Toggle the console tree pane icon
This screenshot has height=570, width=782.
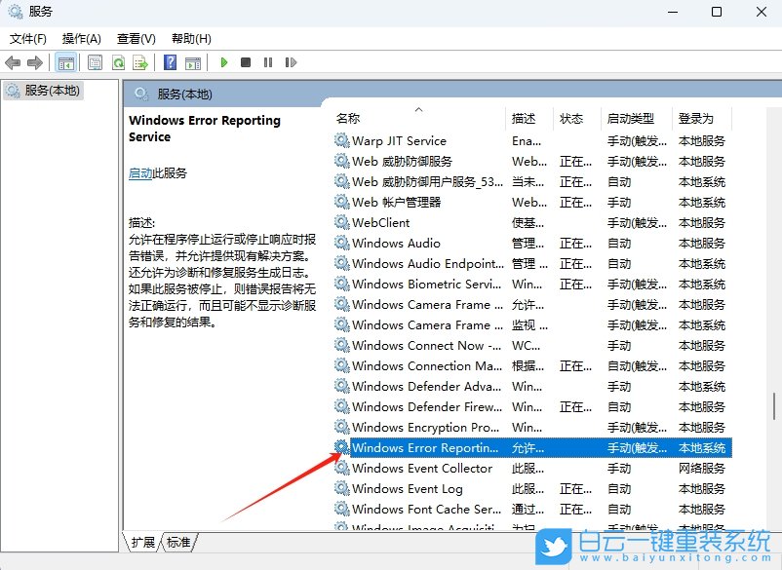click(x=66, y=61)
